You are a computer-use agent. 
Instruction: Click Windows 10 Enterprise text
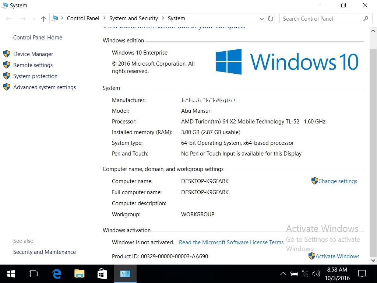click(x=140, y=53)
